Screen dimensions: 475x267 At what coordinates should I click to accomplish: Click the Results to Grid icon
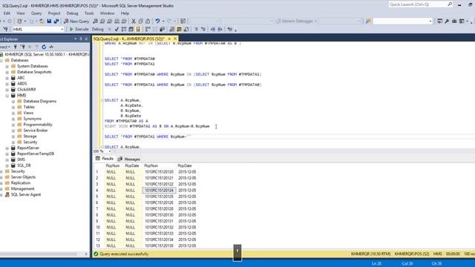tap(179, 30)
